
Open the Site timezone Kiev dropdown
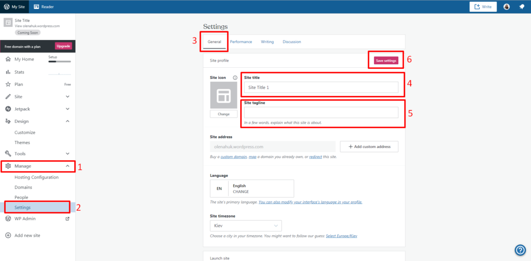pos(246,225)
